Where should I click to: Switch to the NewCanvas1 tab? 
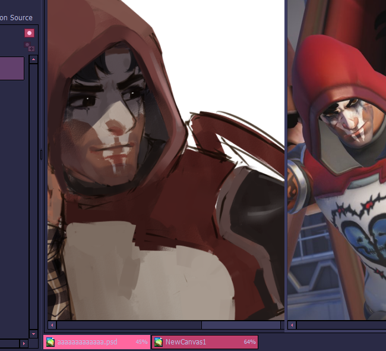[205, 342]
